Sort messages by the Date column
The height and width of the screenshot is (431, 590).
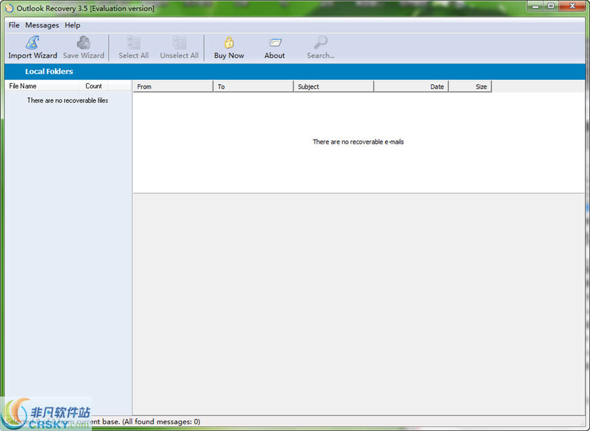411,87
